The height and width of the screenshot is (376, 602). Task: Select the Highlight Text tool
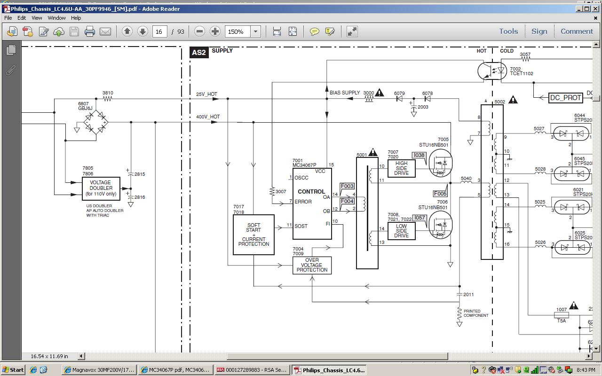point(330,31)
